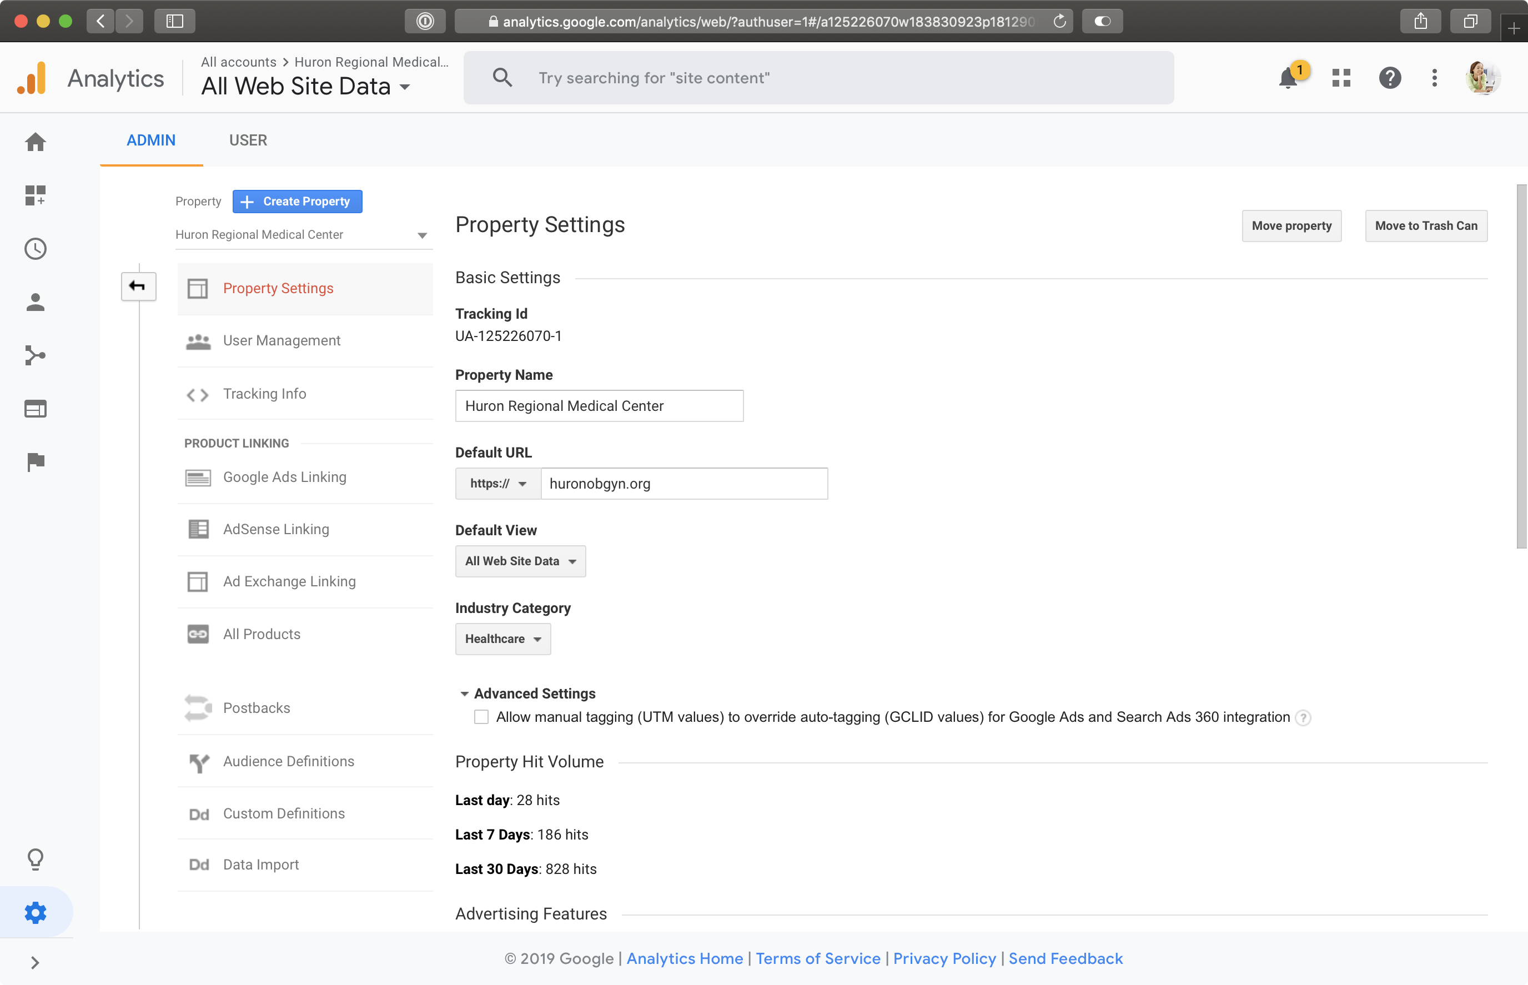Open the Huron Regional Medical Center property dropdown
The image size is (1528, 985).
pyautogui.click(x=304, y=235)
